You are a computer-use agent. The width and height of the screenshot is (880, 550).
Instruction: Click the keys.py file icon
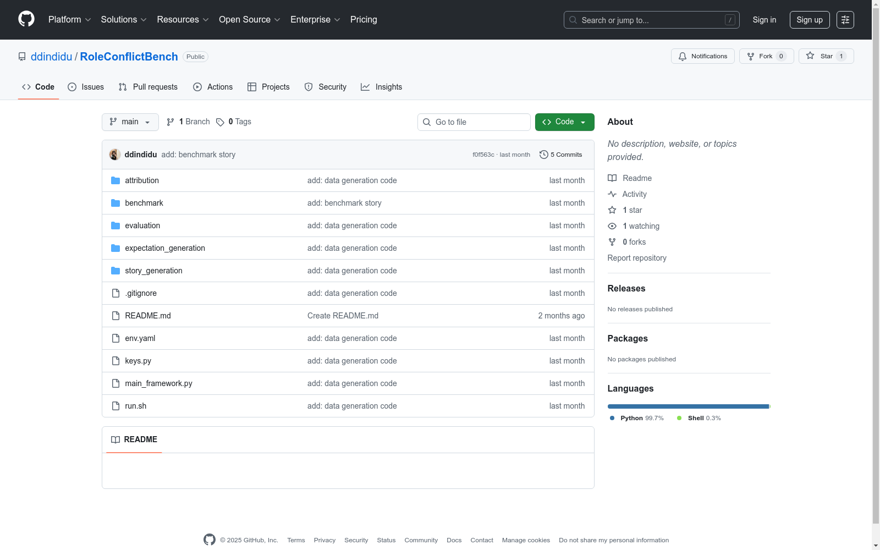[116, 361]
